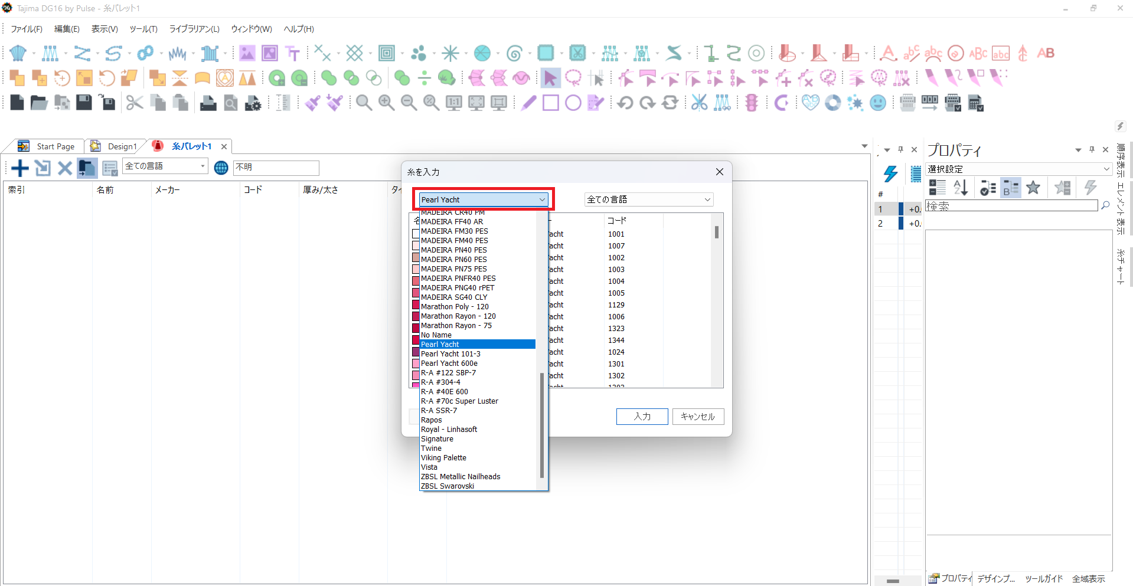The image size is (1133, 586).
Task: Choose the spiral fill tool
Action: 514,53
